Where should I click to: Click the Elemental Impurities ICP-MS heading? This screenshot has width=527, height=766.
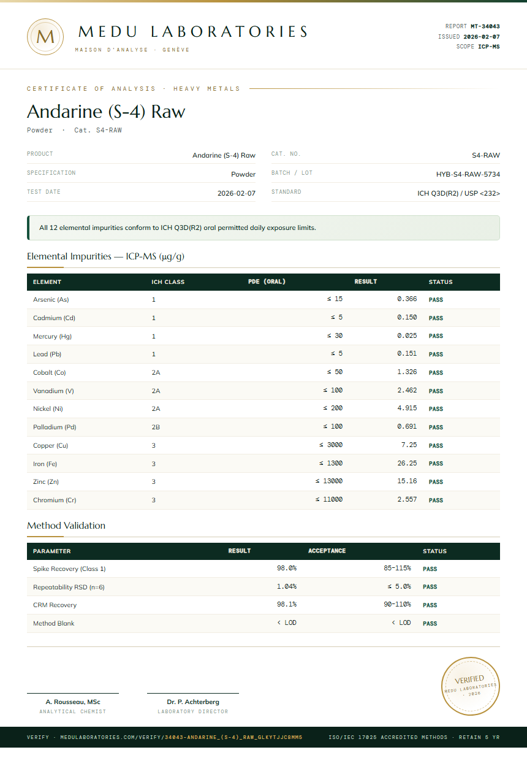pos(105,256)
